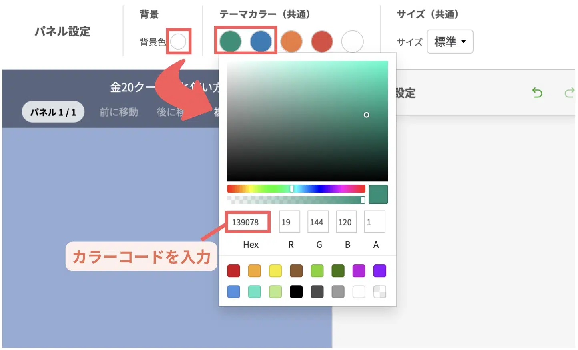Click the green undo arrow icon
The image size is (578, 350).
(537, 93)
